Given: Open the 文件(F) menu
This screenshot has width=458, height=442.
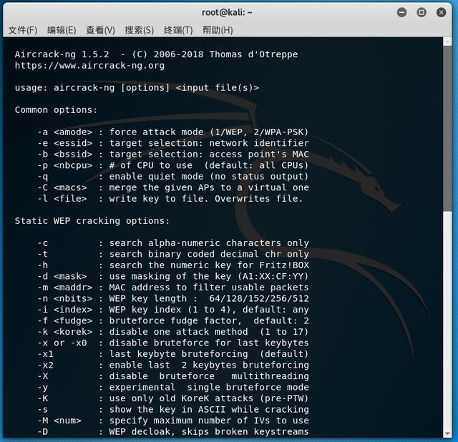Looking at the screenshot, I should coord(23,30).
